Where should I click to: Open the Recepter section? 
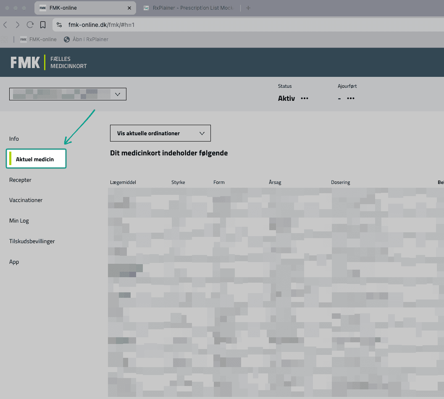tap(20, 180)
